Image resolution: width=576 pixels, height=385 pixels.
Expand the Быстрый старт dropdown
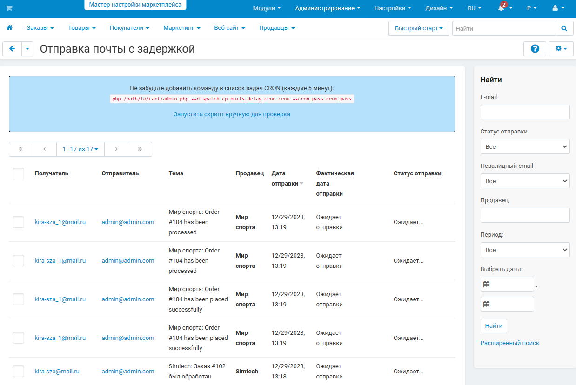(419, 28)
